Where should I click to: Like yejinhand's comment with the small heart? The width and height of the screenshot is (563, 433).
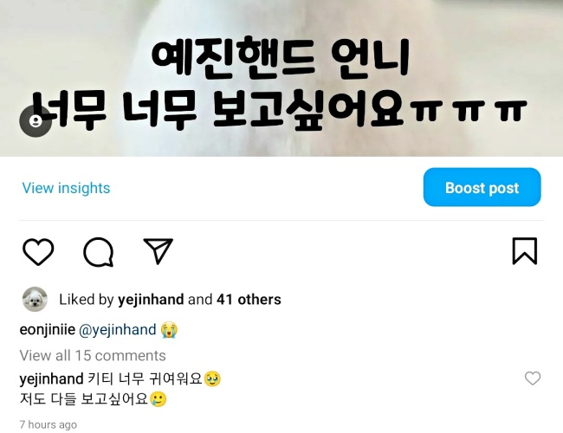pos(533,378)
